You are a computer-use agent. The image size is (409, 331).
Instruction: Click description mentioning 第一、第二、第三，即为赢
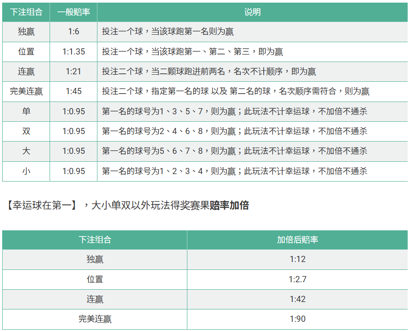(193, 51)
